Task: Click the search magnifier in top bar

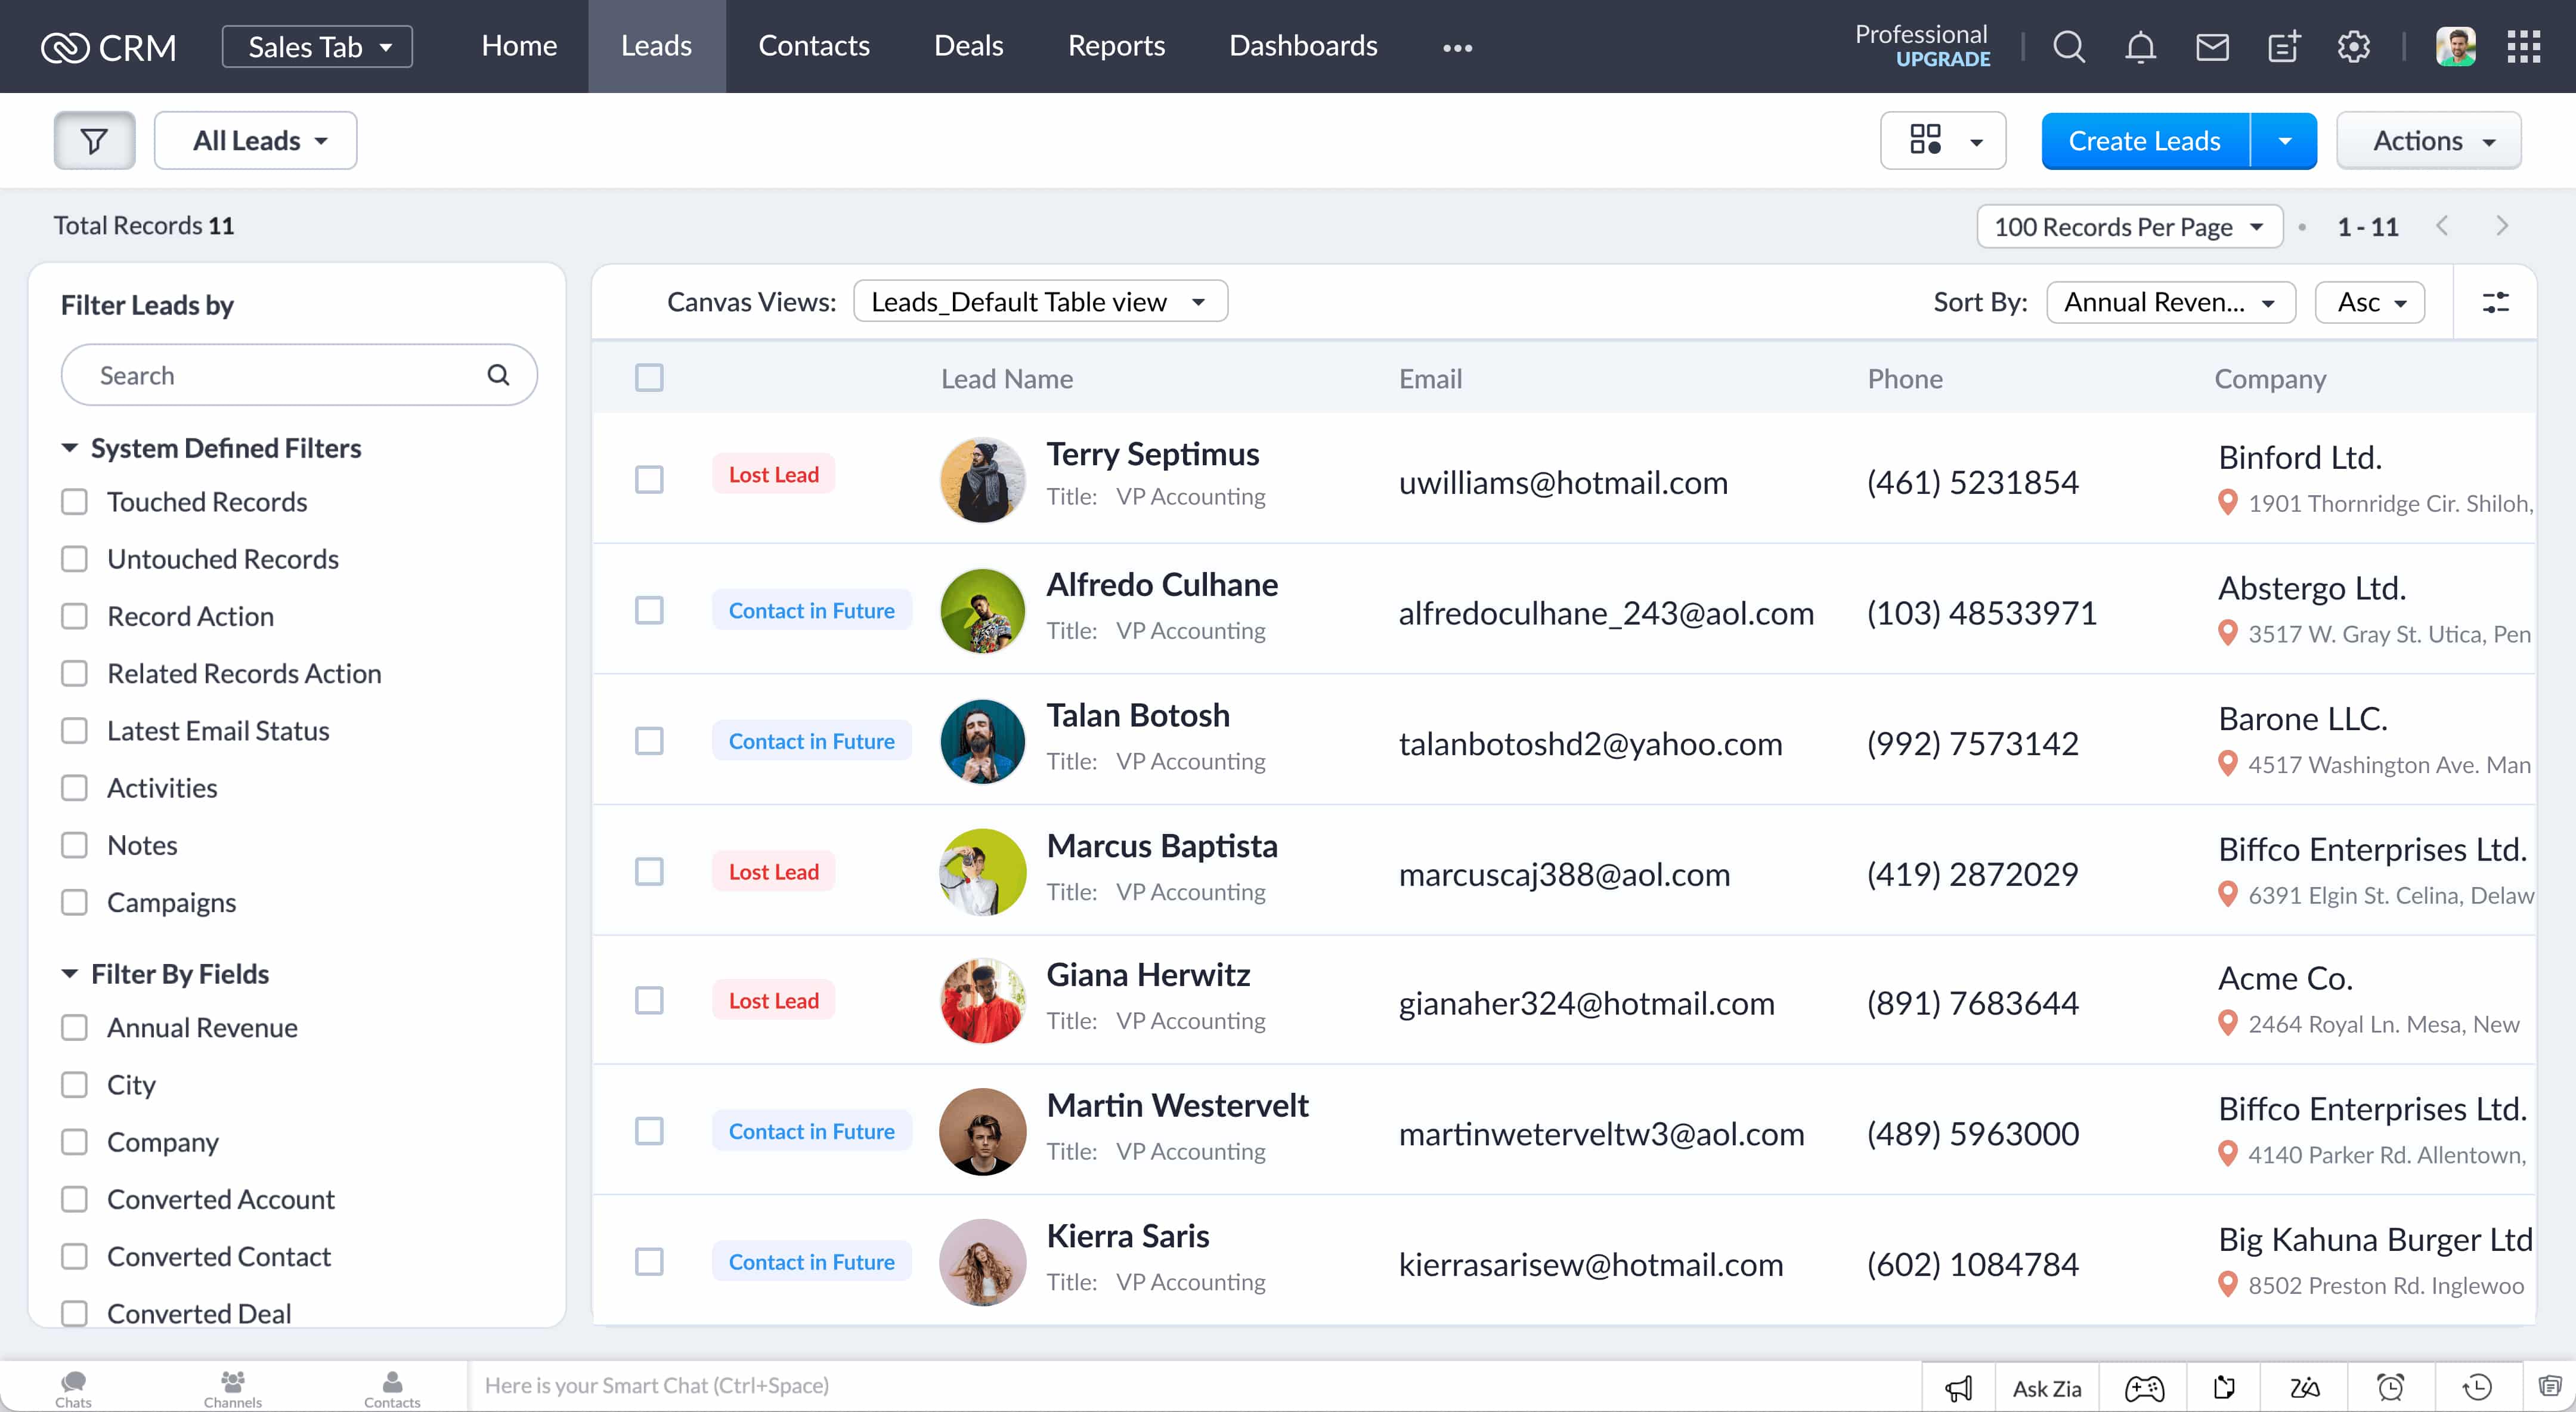Action: 2068,47
